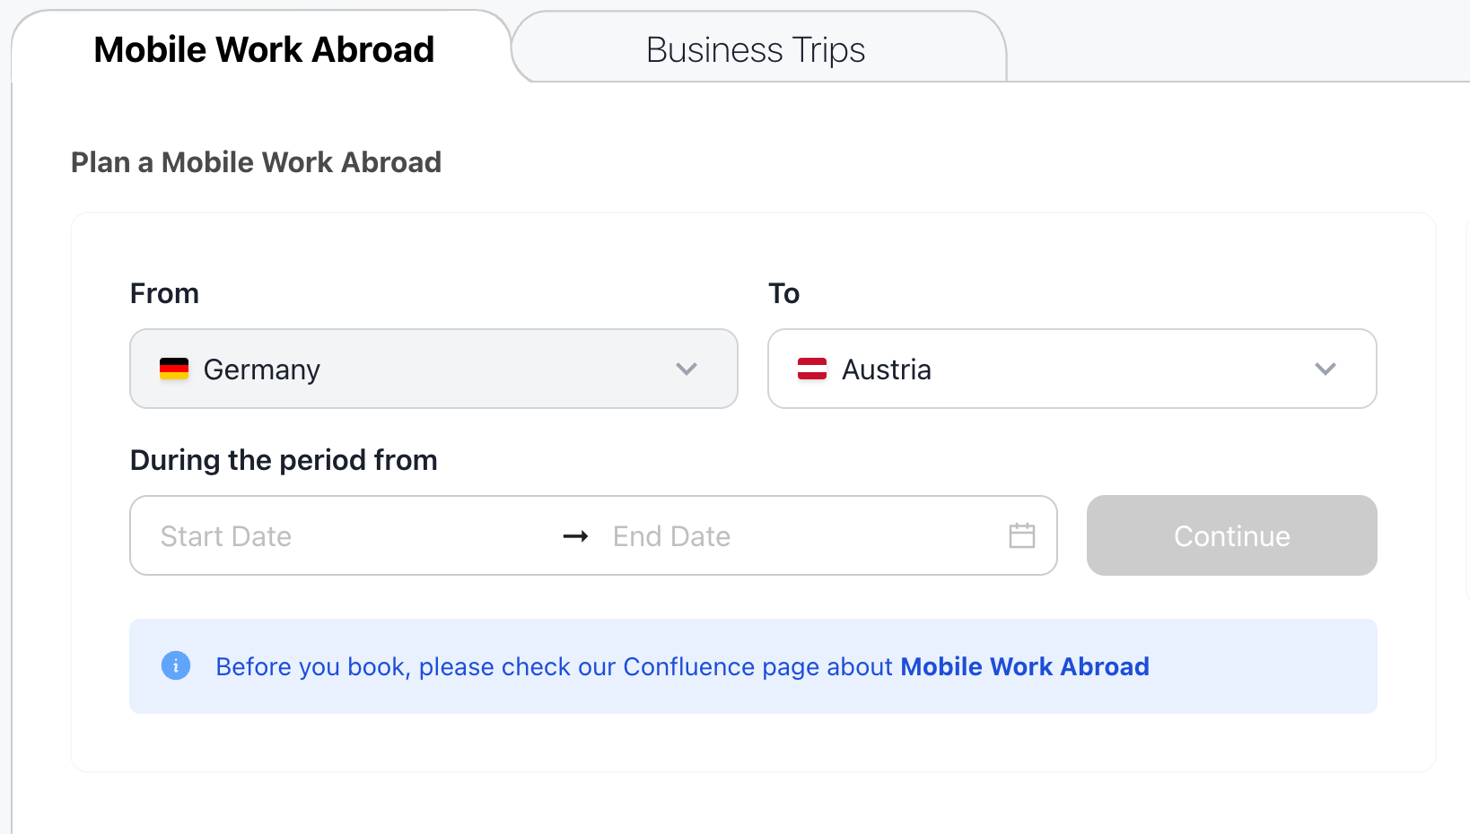Image resolution: width=1470 pixels, height=834 pixels.
Task: Click the Germany flag icon
Action: (174, 369)
